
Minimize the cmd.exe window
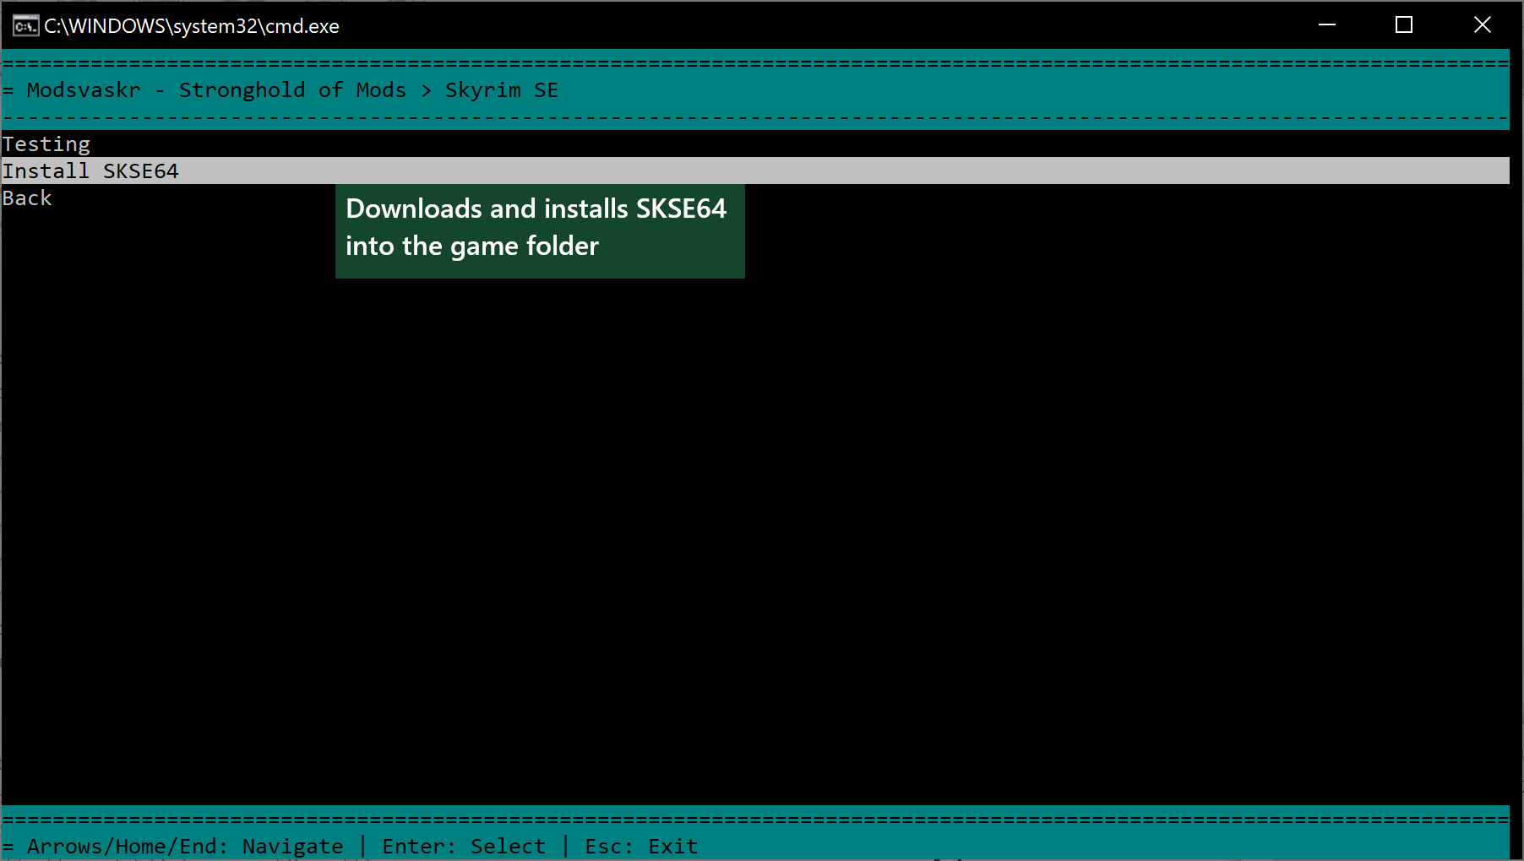(x=1327, y=25)
